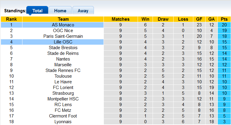Click the Pts column header
Image resolution: width=231 pixels, height=125 pixels.
click(224, 19)
